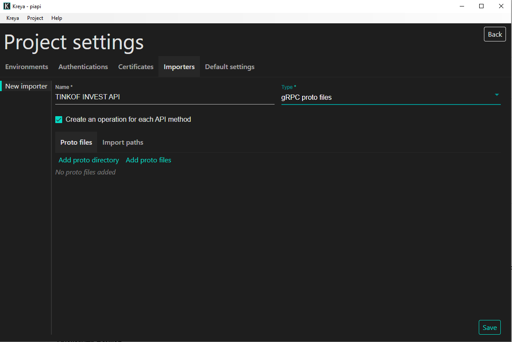Click Add proto directory link
Screen dimensions: 512x342
[88, 160]
